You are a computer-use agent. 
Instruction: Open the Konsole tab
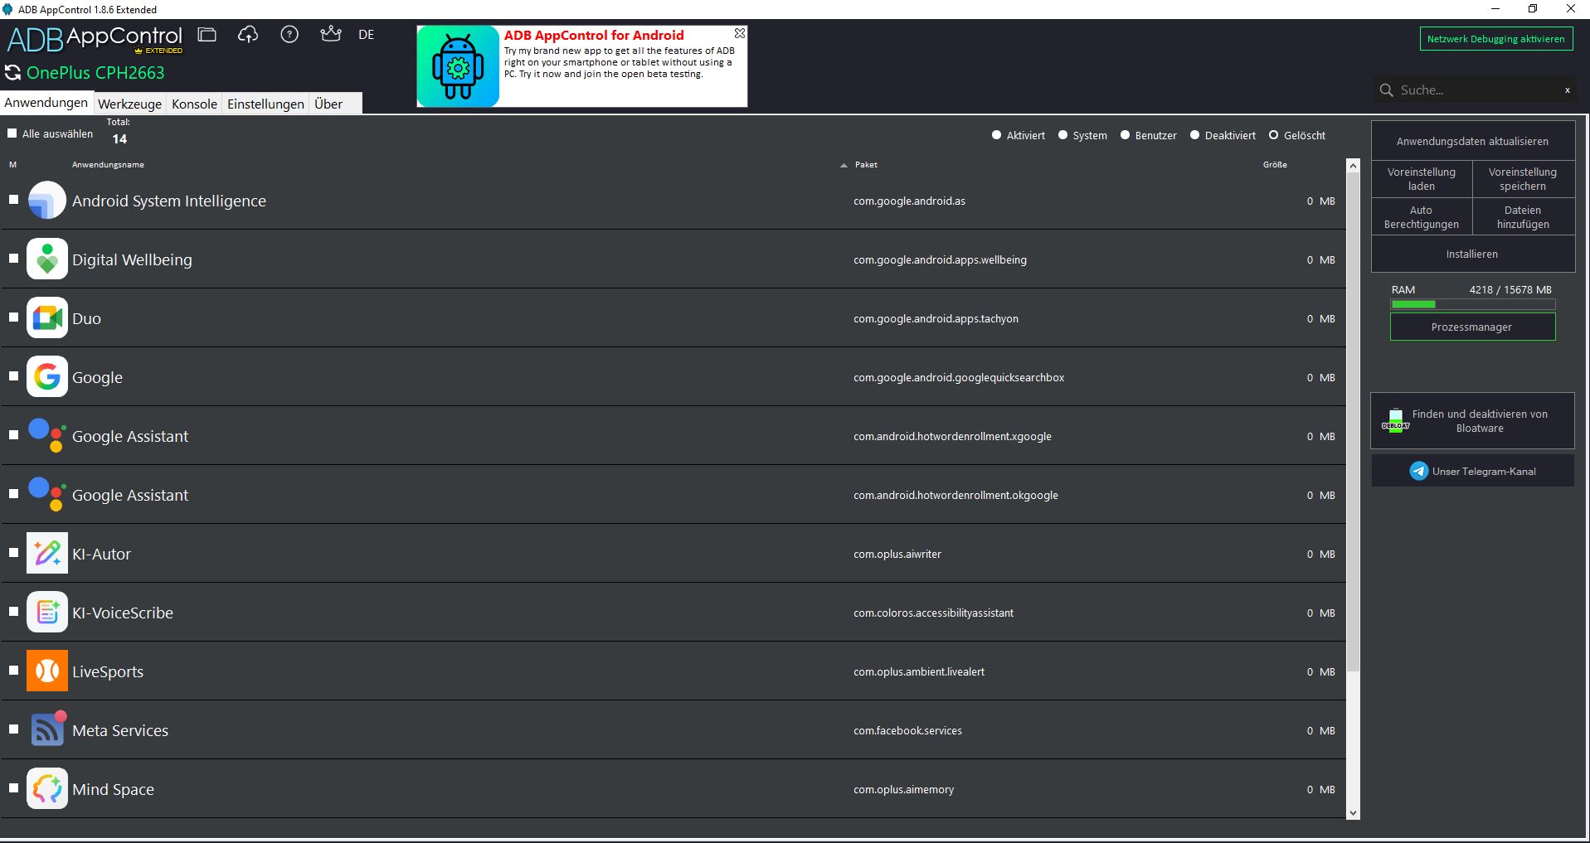(x=194, y=104)
